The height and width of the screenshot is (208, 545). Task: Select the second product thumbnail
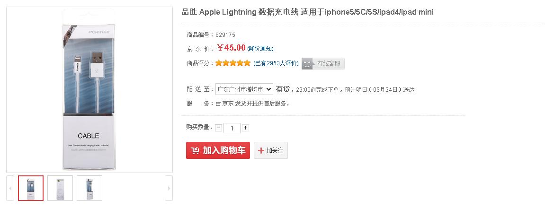(60, 188)
